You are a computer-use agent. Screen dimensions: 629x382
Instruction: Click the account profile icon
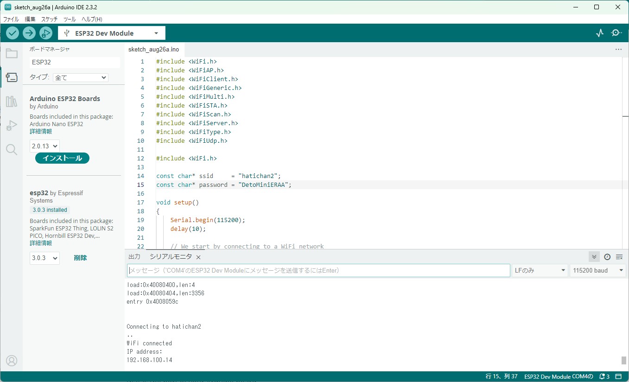point(12,361)
